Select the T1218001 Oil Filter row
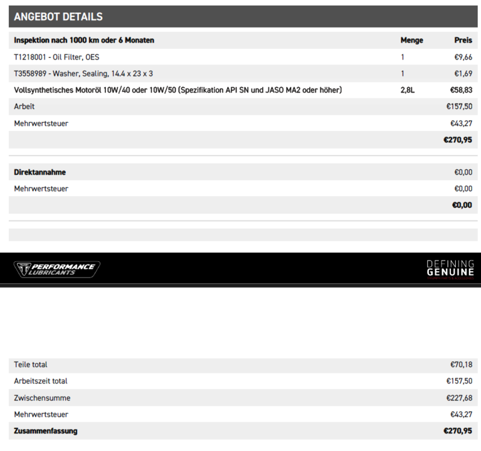The height and width of the screenshot is (451, 481). (243, 57)
